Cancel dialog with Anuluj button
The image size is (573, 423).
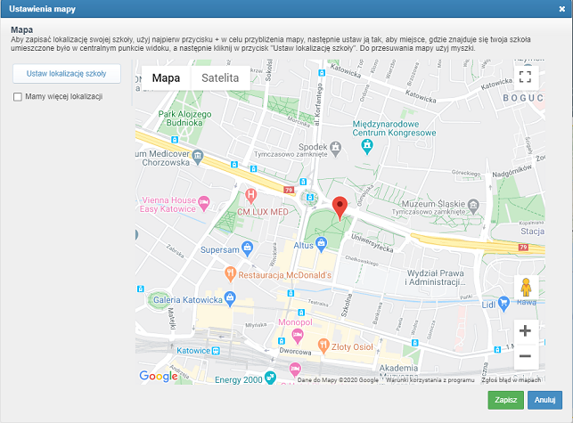[544, 400]
